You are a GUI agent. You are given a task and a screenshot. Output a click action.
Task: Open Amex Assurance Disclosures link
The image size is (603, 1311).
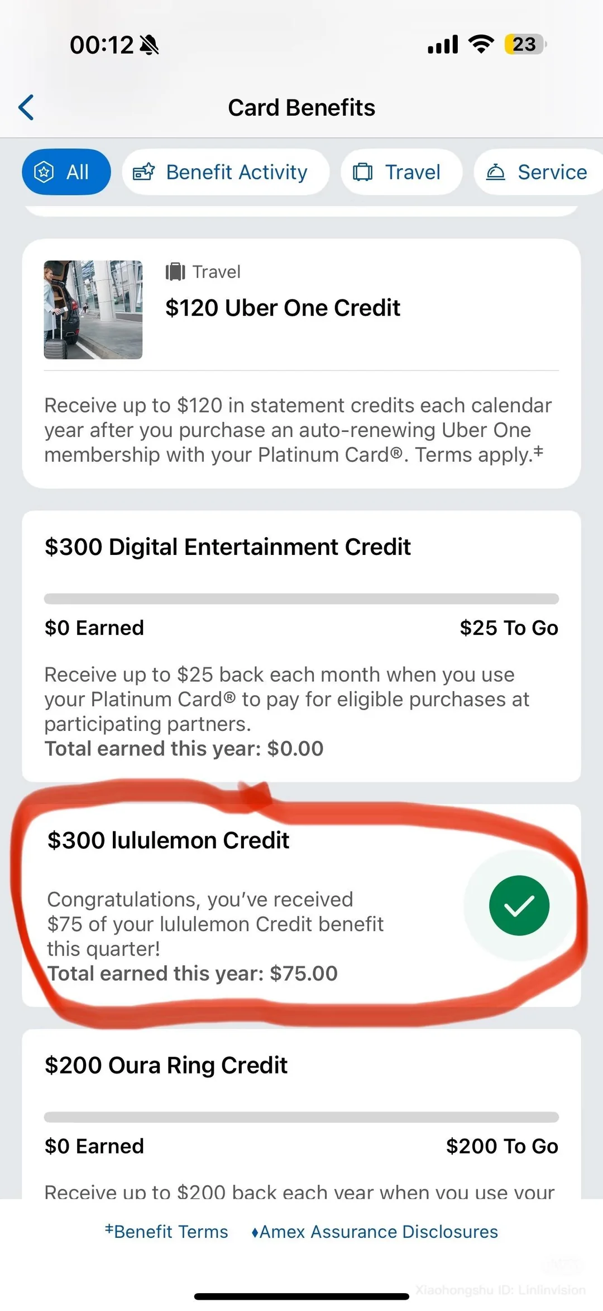375,1232
